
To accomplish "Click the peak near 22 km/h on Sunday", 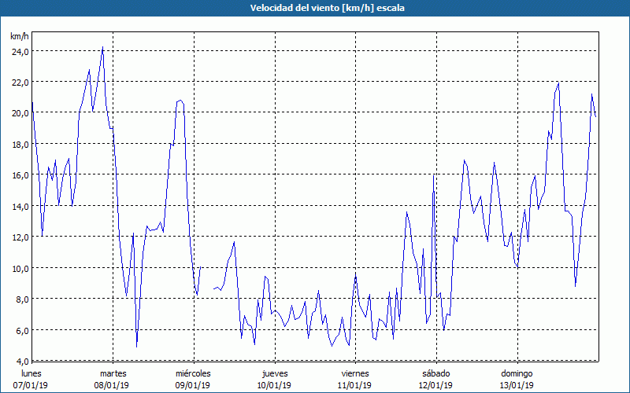I will tap(558, 83).
